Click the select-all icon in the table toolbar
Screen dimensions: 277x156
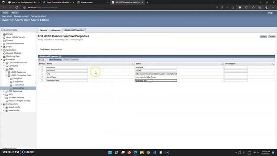(x=40, y=60)
